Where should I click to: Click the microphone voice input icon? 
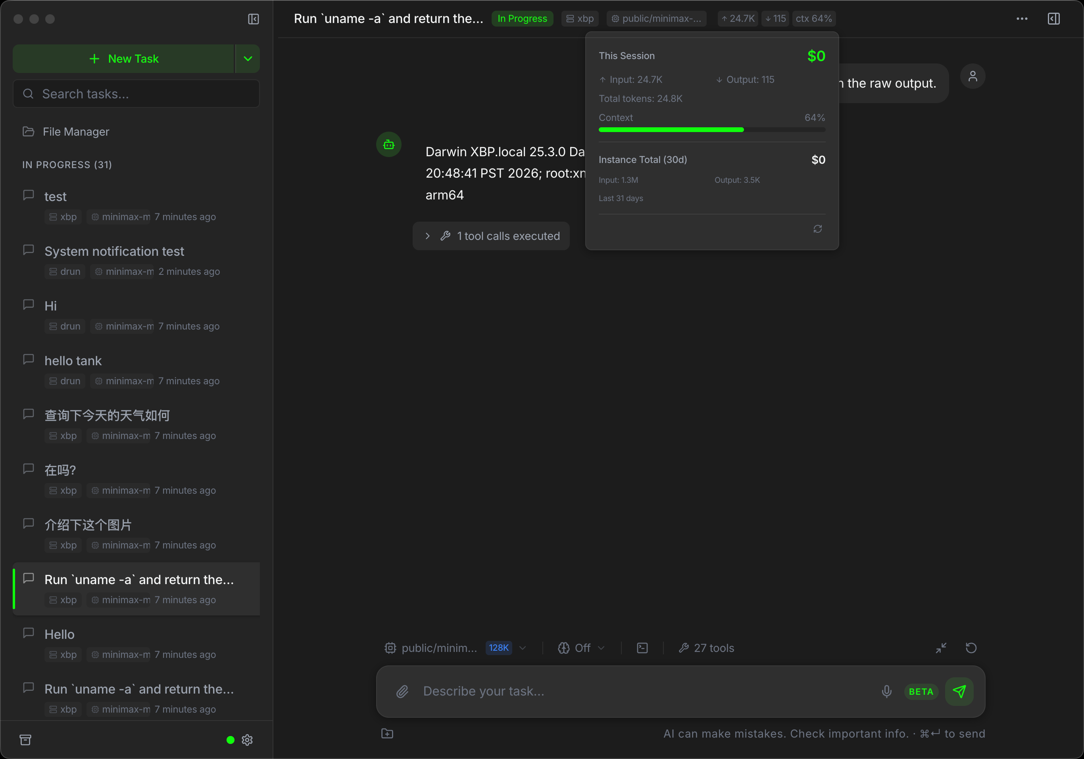[887, 692]
